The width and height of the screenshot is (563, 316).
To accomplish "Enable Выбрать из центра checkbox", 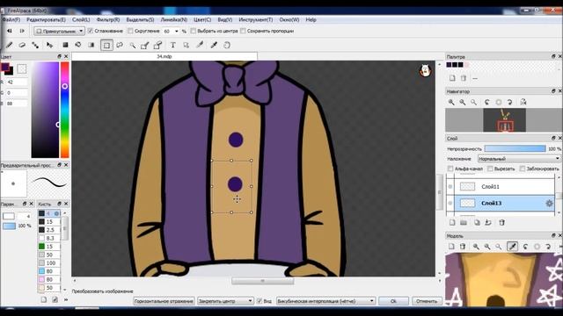I will (x=194, y=31).
